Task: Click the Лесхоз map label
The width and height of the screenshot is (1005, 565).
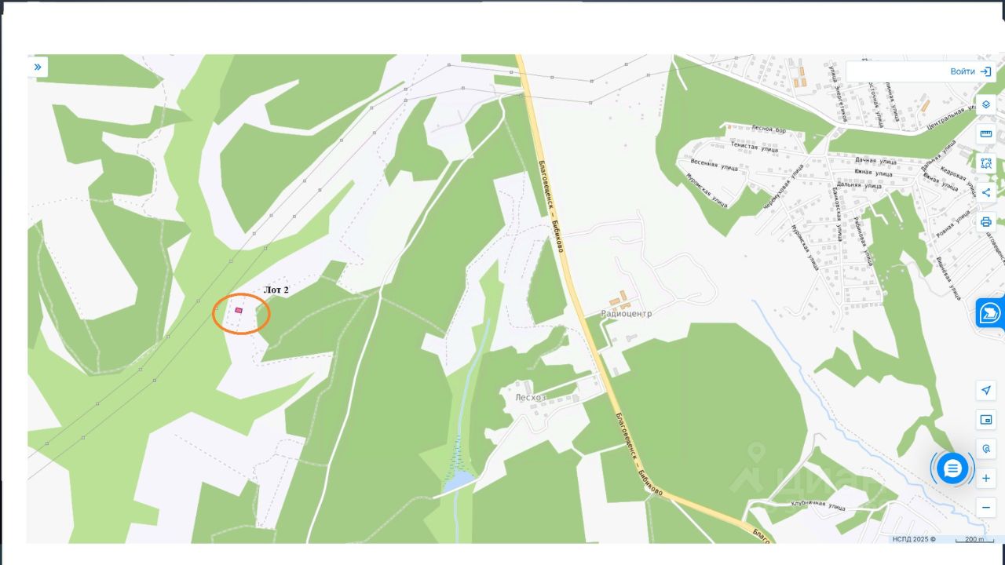Action: [530, 398]
